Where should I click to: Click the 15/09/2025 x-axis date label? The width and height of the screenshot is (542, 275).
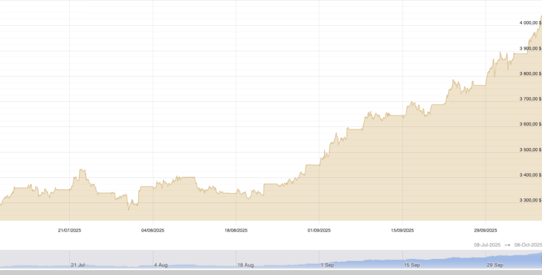(x=402, y=230)
